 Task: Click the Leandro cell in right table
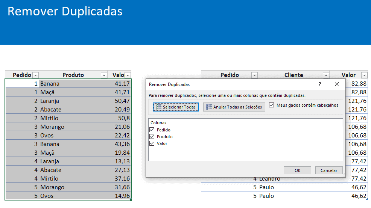[x=293, y=179]
